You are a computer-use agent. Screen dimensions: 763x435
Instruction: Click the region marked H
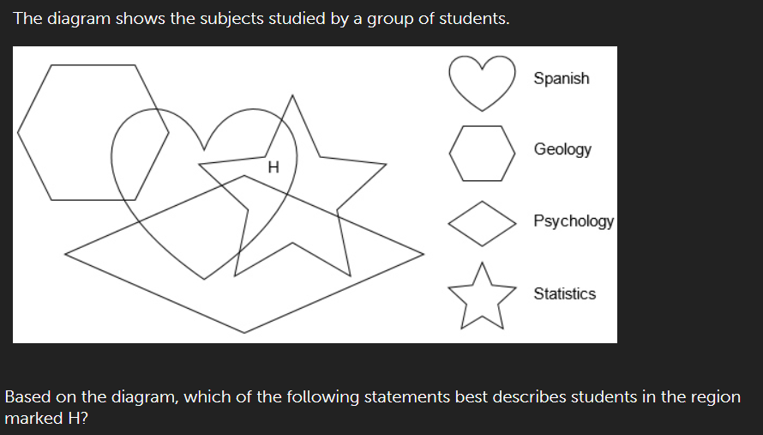[x=273, y=167]
